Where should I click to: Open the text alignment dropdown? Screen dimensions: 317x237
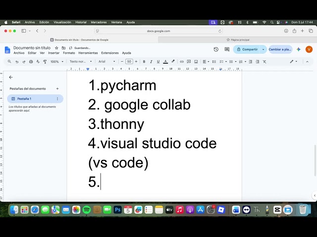pos(206,61)
